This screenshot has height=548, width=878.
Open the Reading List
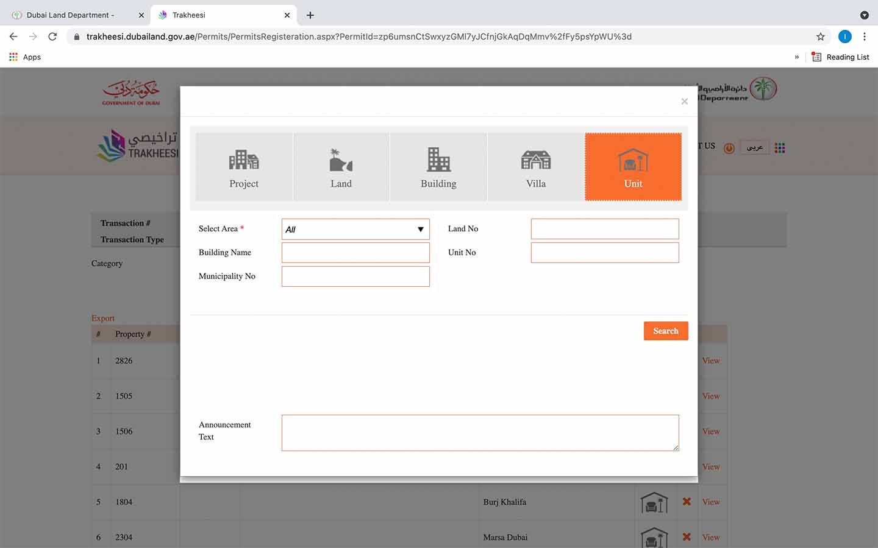[840, 57]
